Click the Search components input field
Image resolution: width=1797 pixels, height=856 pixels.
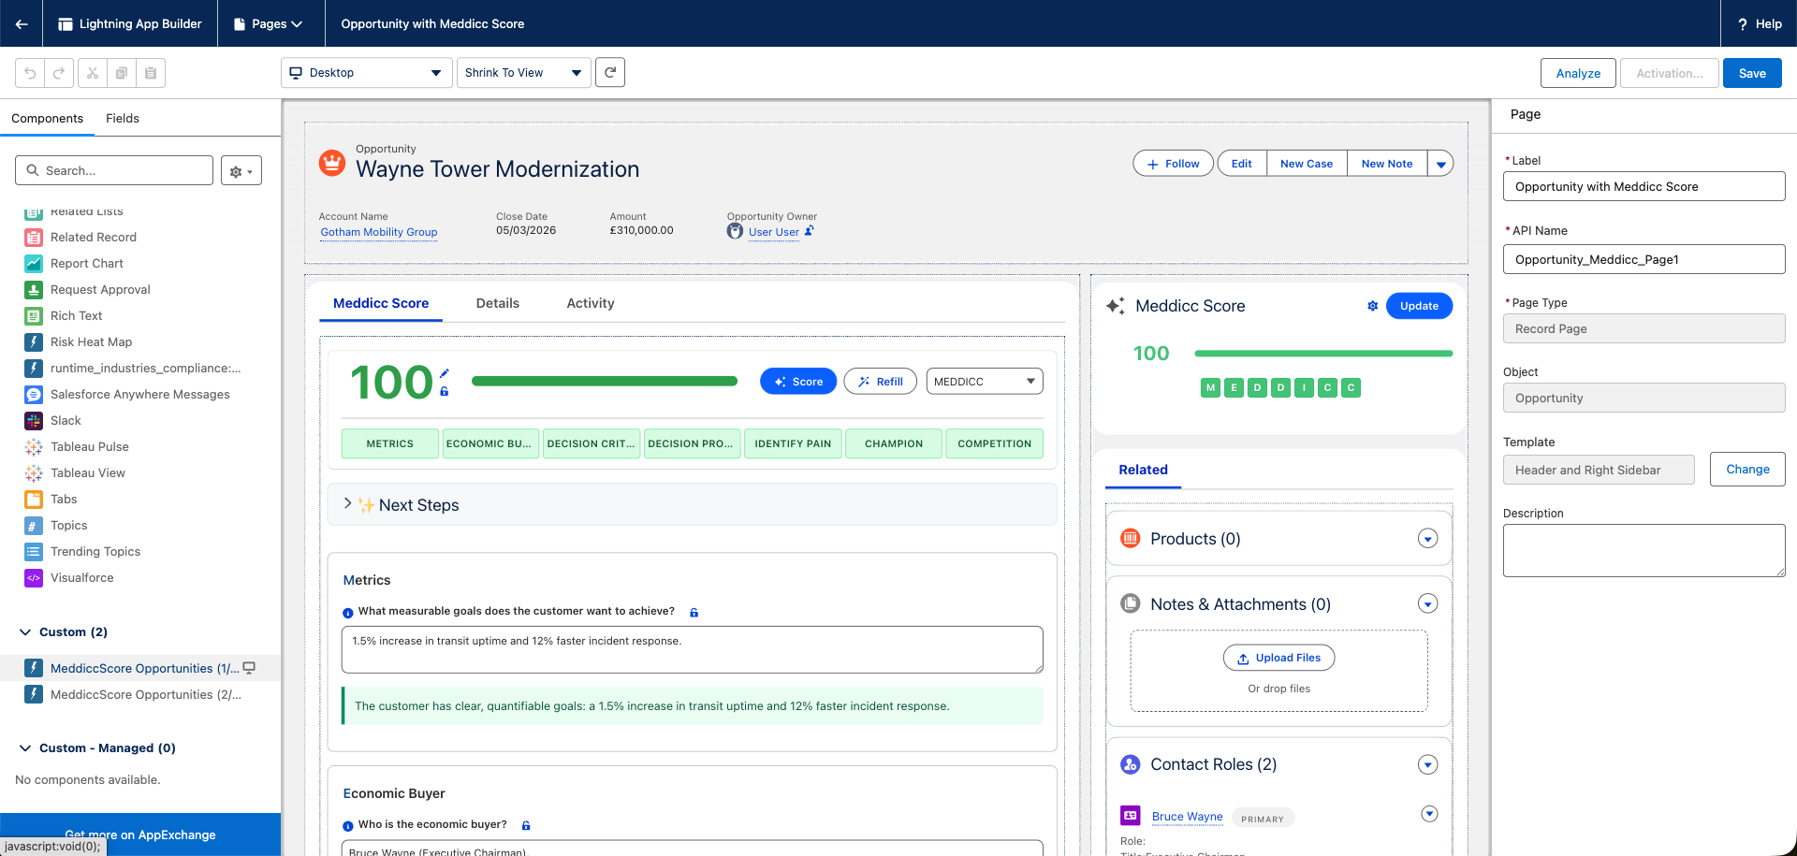(x=114, y=170)
